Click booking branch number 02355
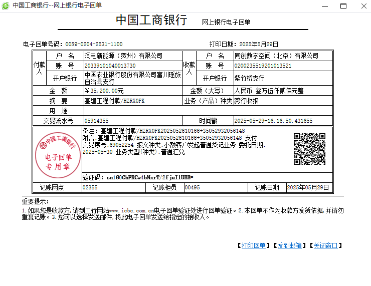The width and height of the screenshot is (371, 286). [90, 187]
